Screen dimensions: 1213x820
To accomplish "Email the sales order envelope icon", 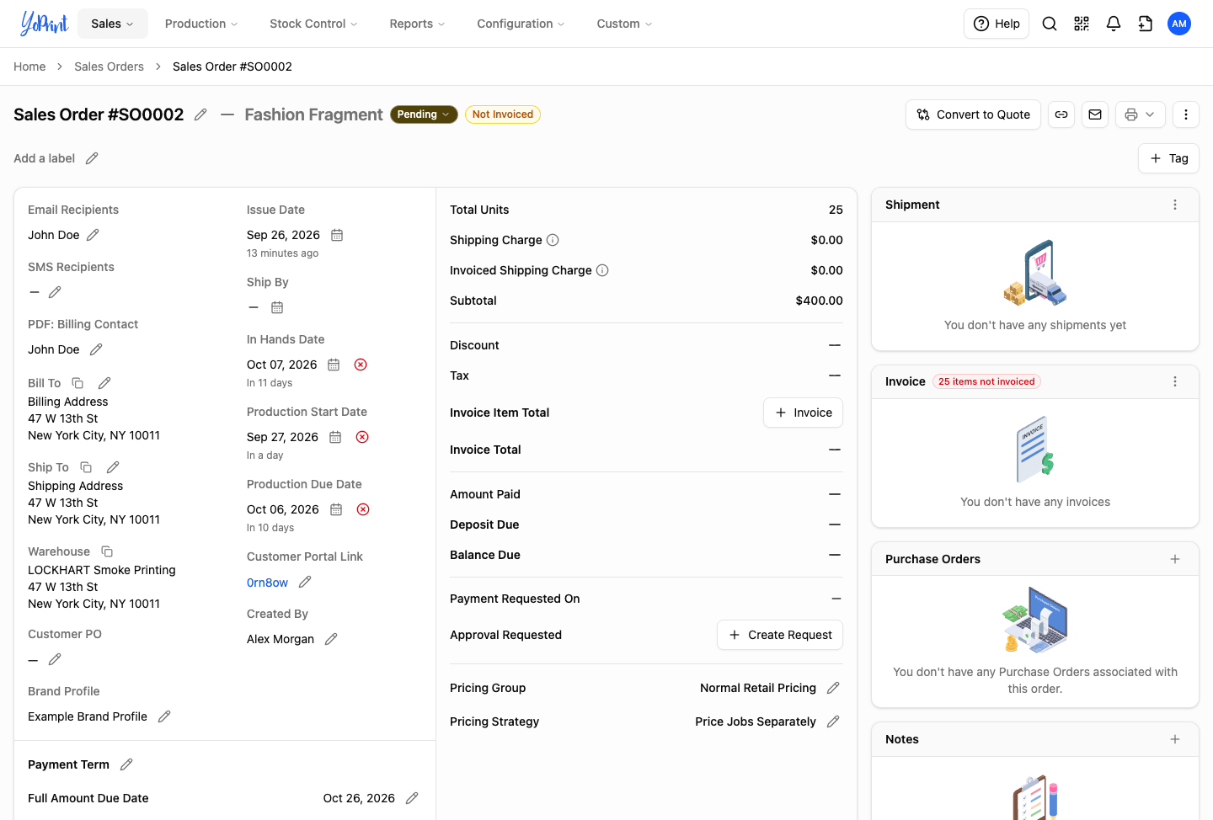I will point(1095,114).
